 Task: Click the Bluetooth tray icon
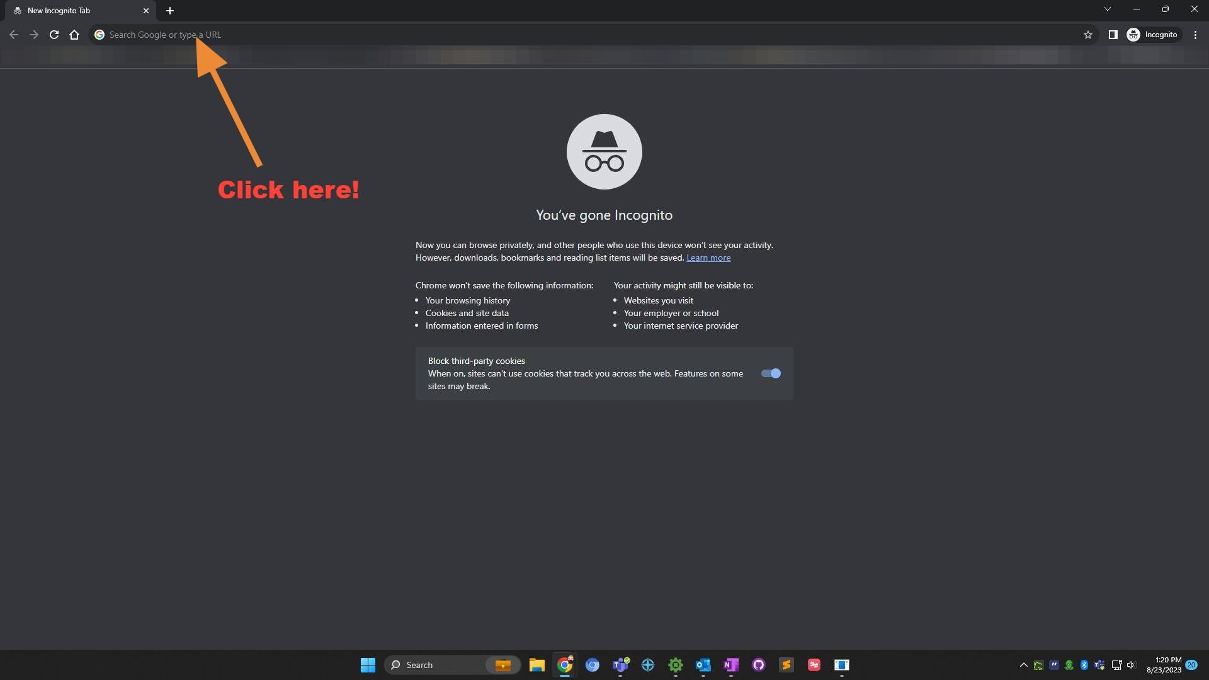[1084, 665]
